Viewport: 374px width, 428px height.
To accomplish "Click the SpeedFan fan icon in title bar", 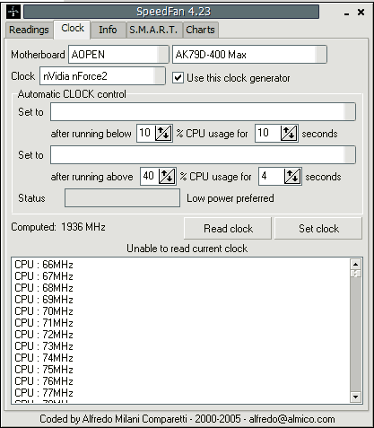I will (x=13, y=12).
